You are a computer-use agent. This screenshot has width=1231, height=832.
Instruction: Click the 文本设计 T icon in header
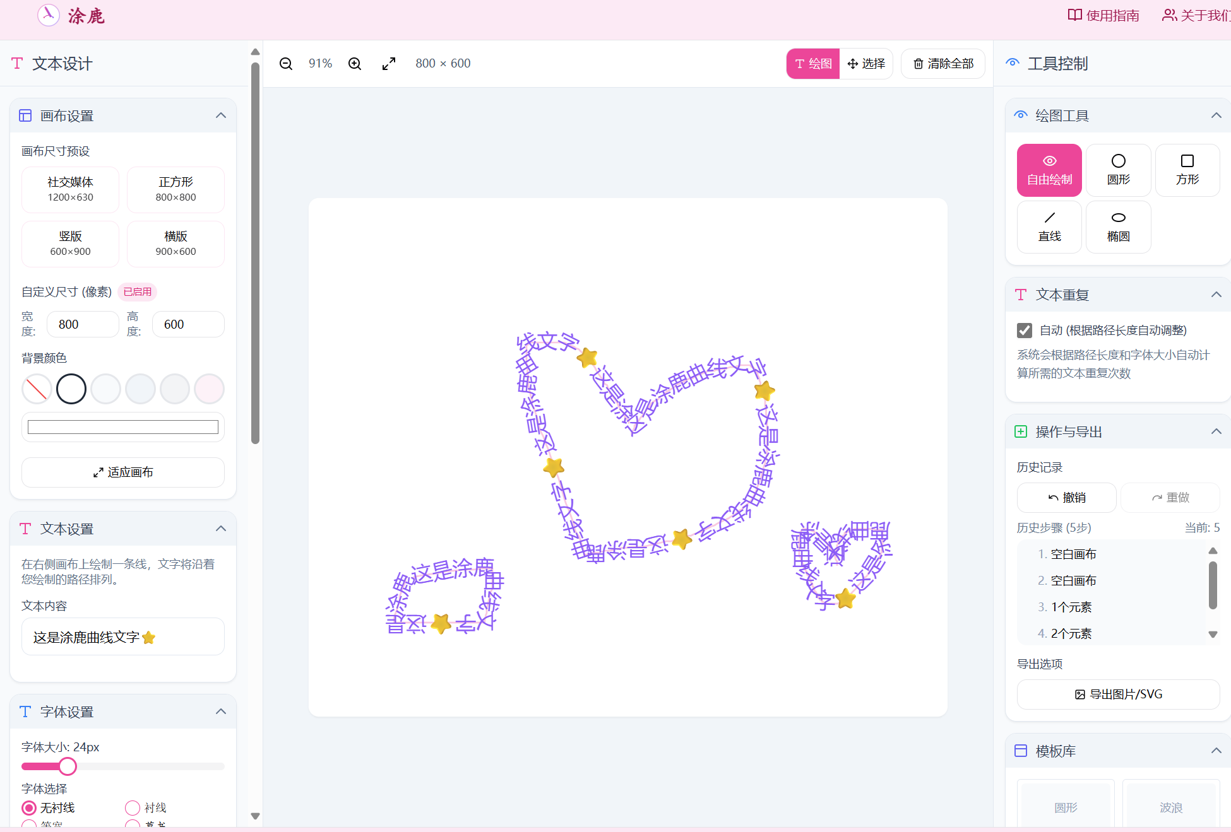point(17,63)
